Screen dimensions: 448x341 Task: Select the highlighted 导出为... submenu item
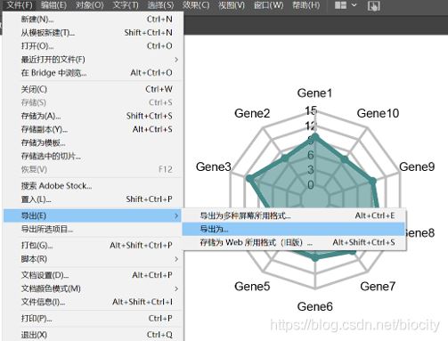coord(294,229)
